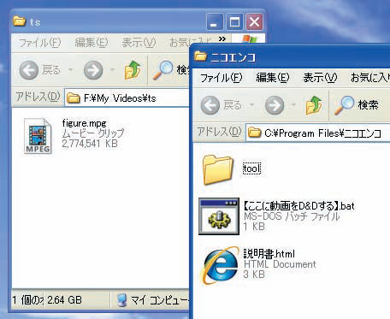Select the batch file gear icon
This screenshot has height=319, width=390.
pos(219,216)
